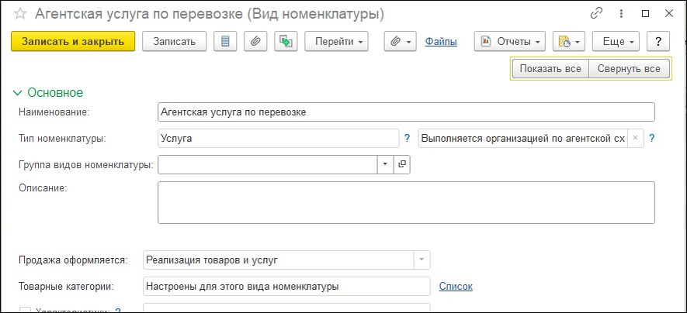This screenshot has height=313, width=687.
Task: Expand the Группа видов номенклатуры dropdown
Action: click(x=385, y=164)
